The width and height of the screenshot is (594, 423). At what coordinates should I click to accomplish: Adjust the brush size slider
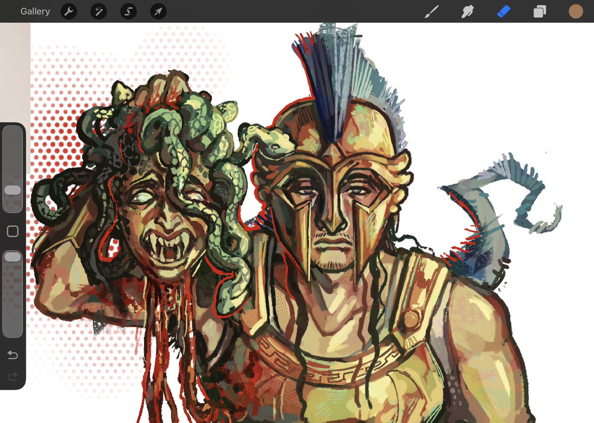(x=13, y=169)
